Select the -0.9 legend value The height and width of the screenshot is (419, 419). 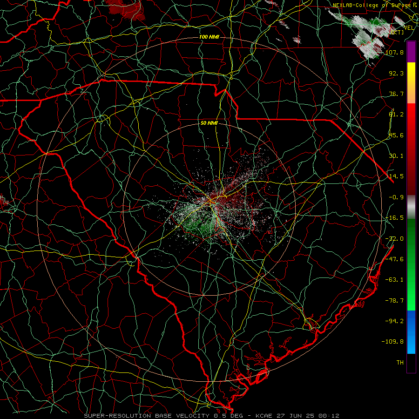396,197
